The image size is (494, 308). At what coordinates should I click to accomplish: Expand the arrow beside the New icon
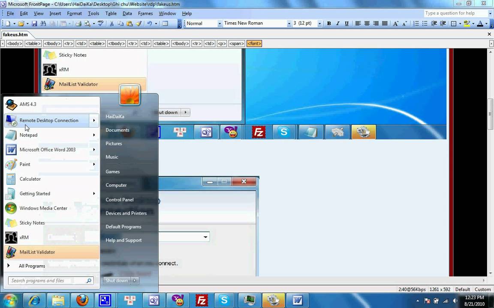[14, 24]
